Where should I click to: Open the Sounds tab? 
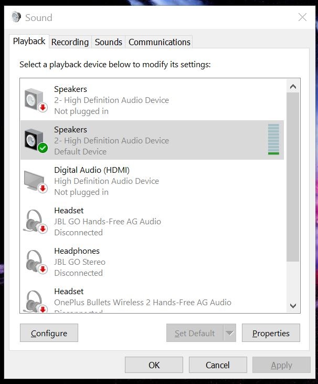109,42
